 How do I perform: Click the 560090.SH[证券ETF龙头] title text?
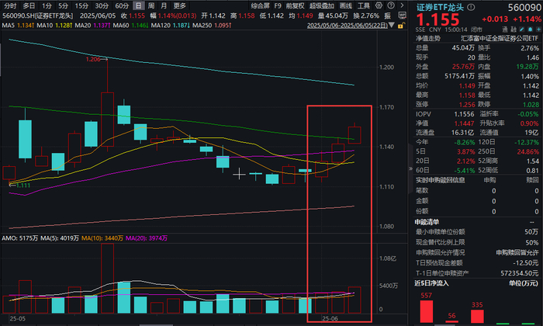tap(37, 16)
